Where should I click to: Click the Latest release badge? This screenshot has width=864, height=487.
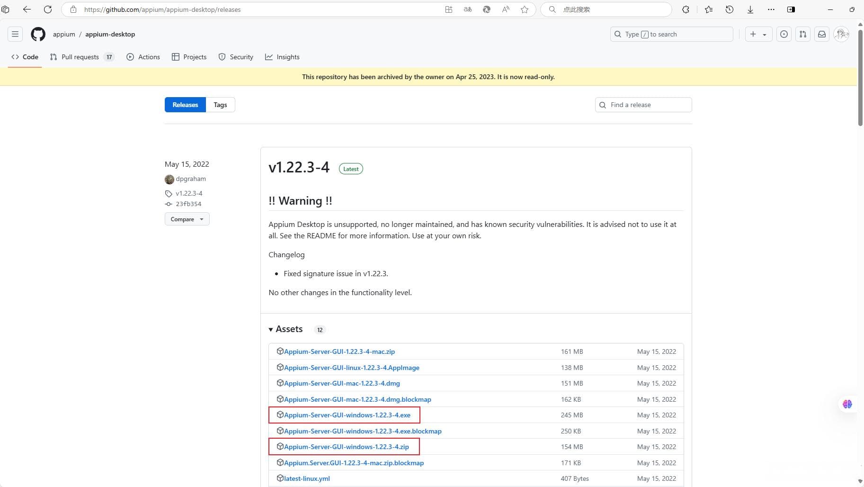pyautogui.click(x=351, y=169)
